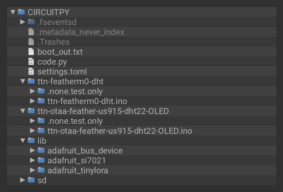Expand the sd folder arrow
The height and width of the screenshot is (192, 283).
pos(23,180)
